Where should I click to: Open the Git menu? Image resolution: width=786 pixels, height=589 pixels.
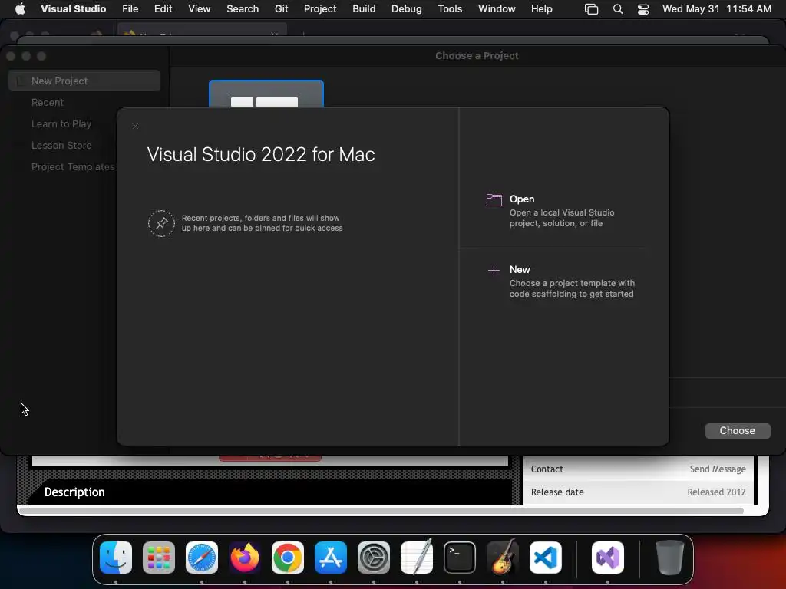click(x=281, y=8)
